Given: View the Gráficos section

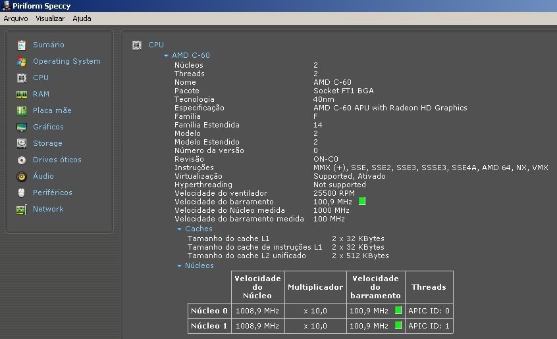Looking at the screenshot, I should 48,127.
